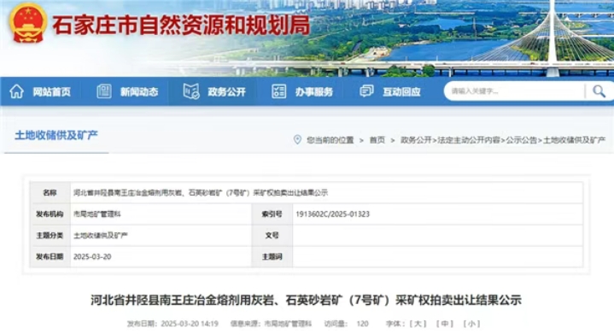Viewport: 614px width, 334px height.
Task: Select the 土地收储供及矿产 section tab
Action: pos(56,136)
